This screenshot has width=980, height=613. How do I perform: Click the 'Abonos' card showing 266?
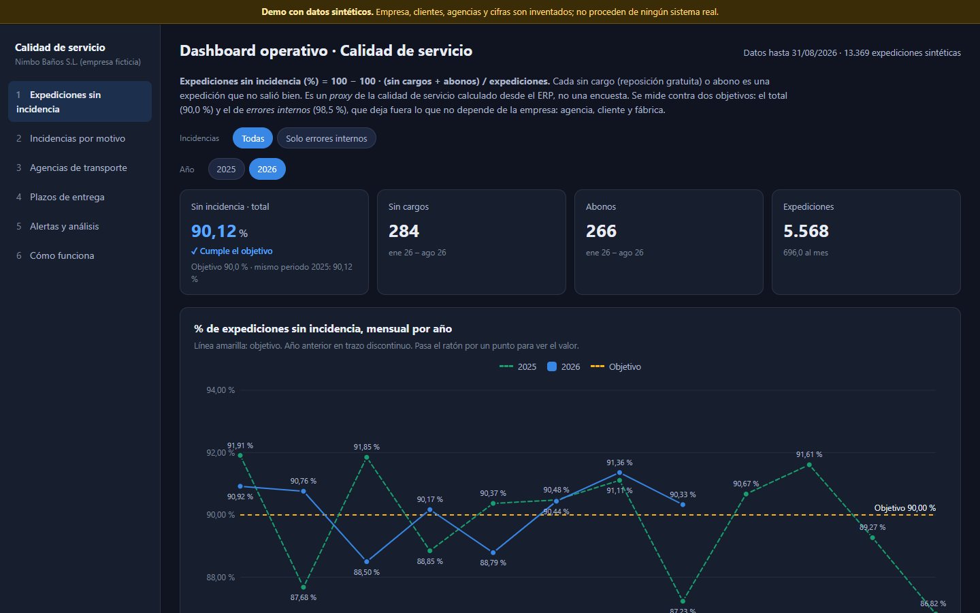[x=669, y=242]
